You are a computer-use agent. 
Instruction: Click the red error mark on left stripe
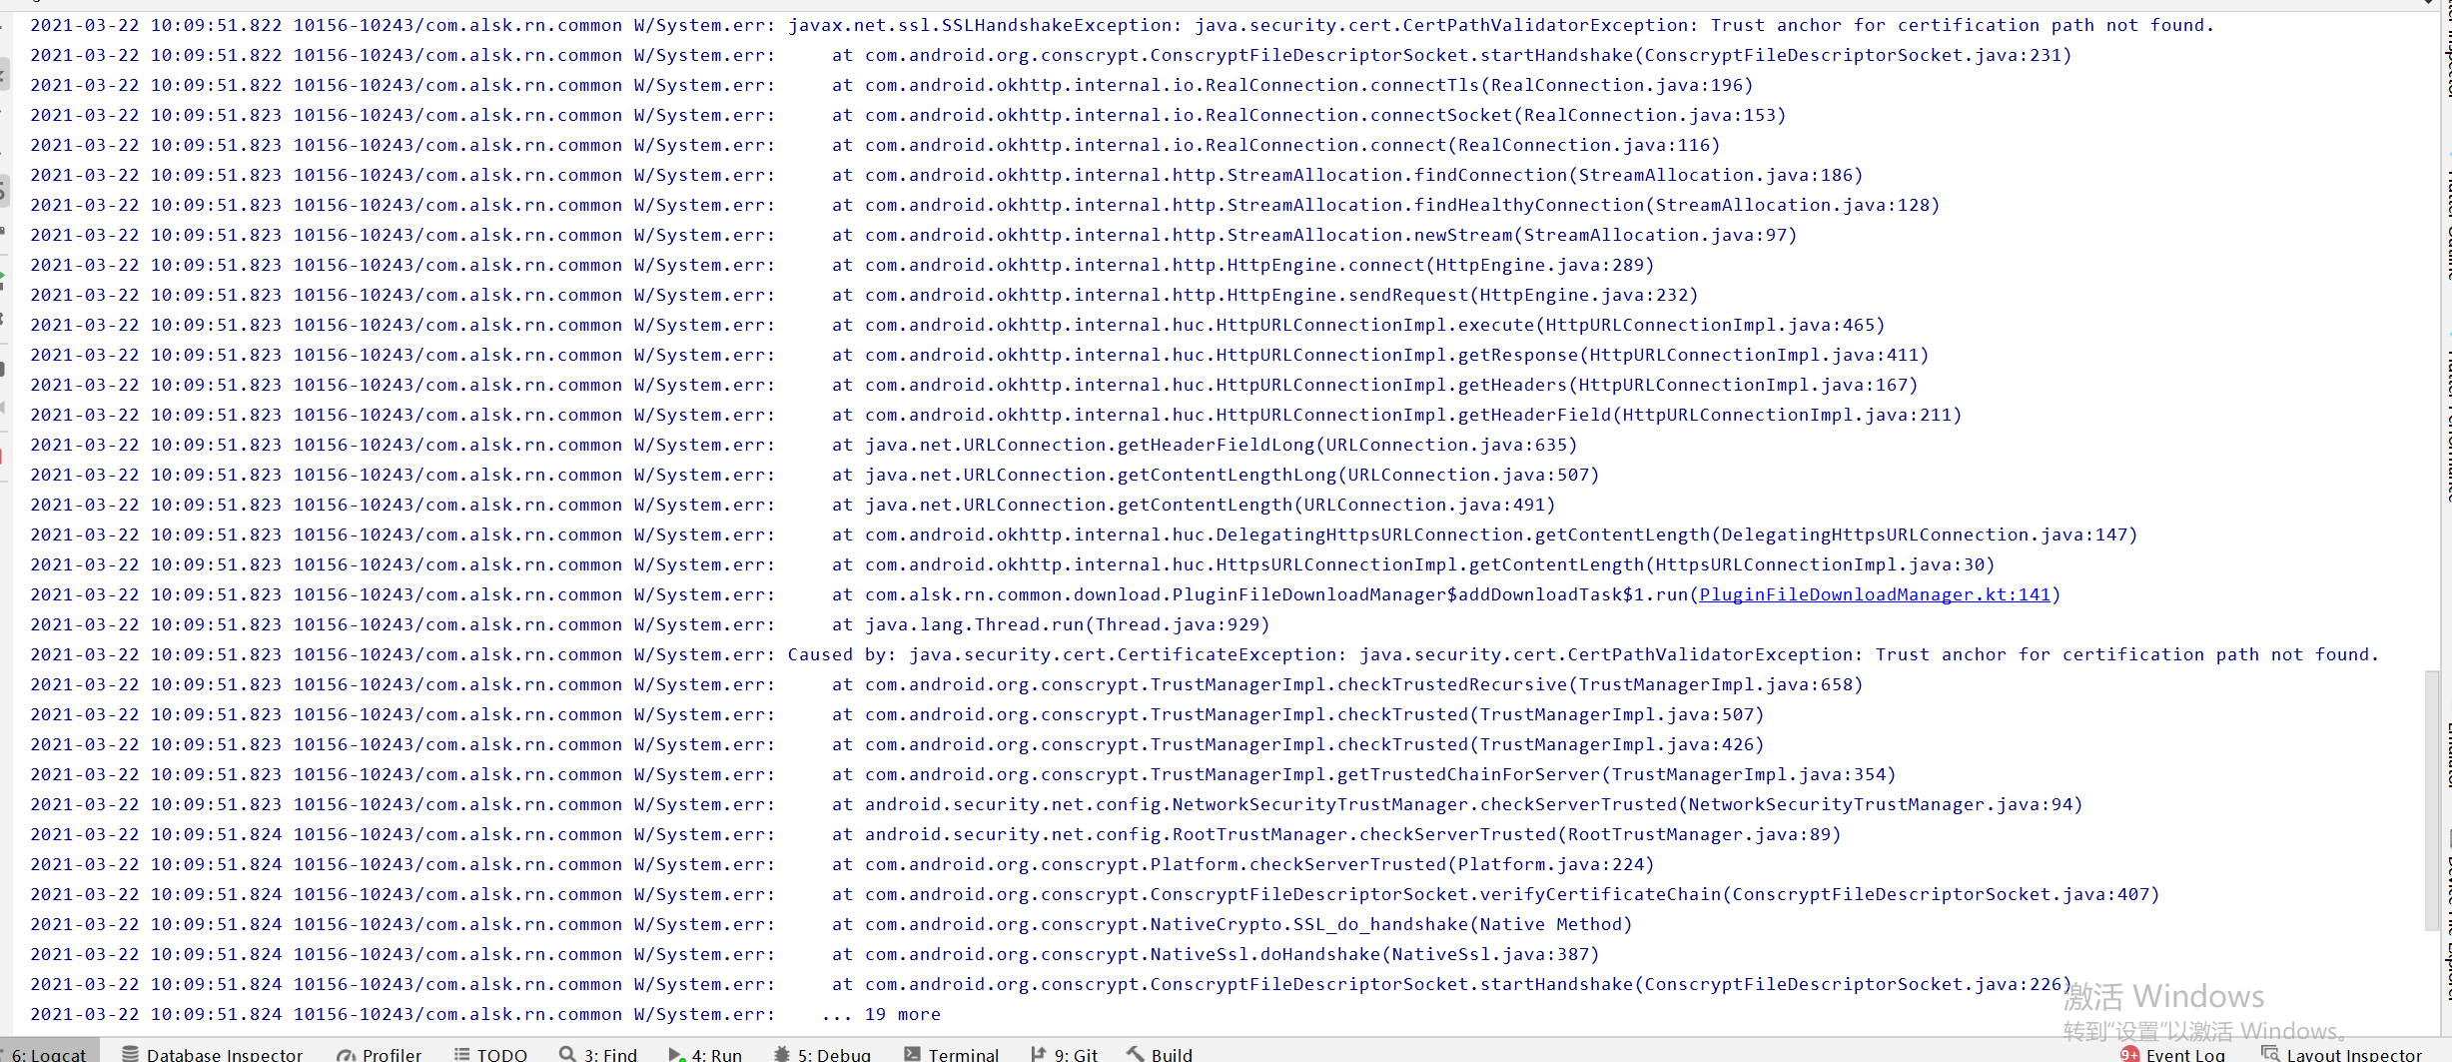click(3, 456)
